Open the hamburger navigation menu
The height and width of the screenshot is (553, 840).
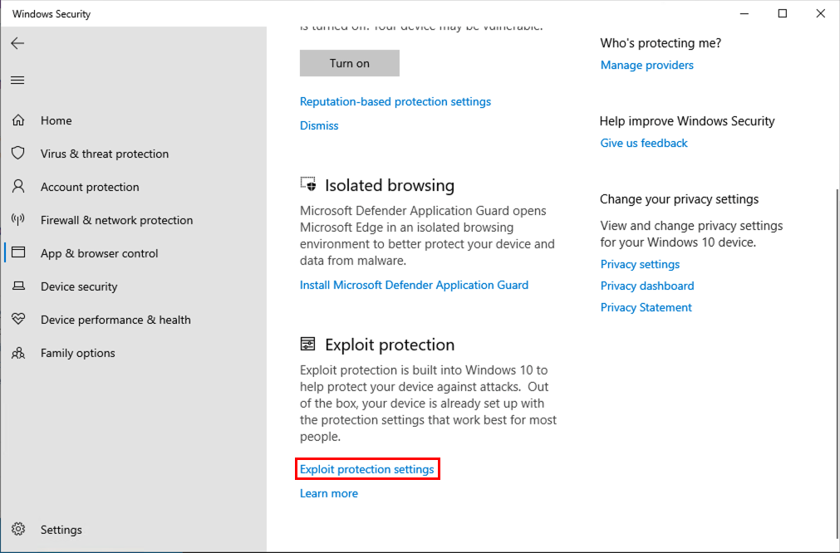pos(17,81)
